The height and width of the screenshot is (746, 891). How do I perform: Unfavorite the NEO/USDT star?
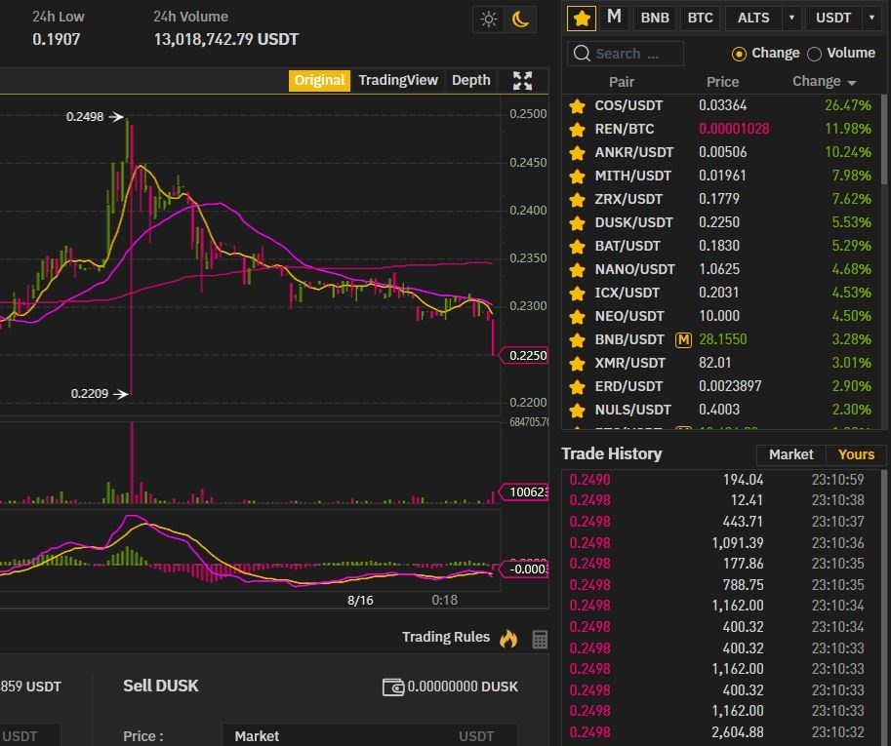tap(577, 316)
